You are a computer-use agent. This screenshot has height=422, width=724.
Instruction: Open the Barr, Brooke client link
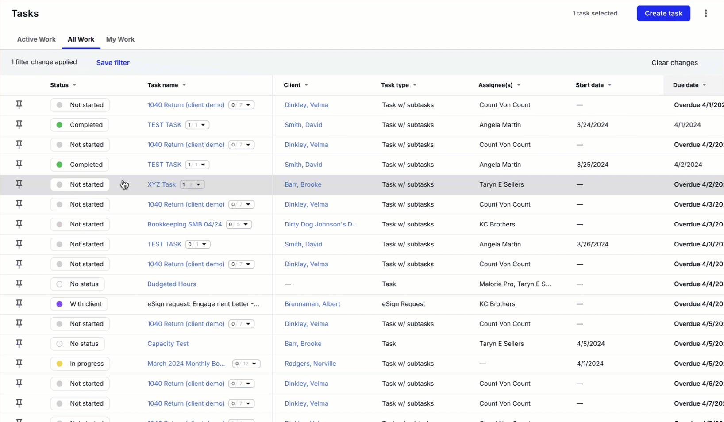click(303, 184)
